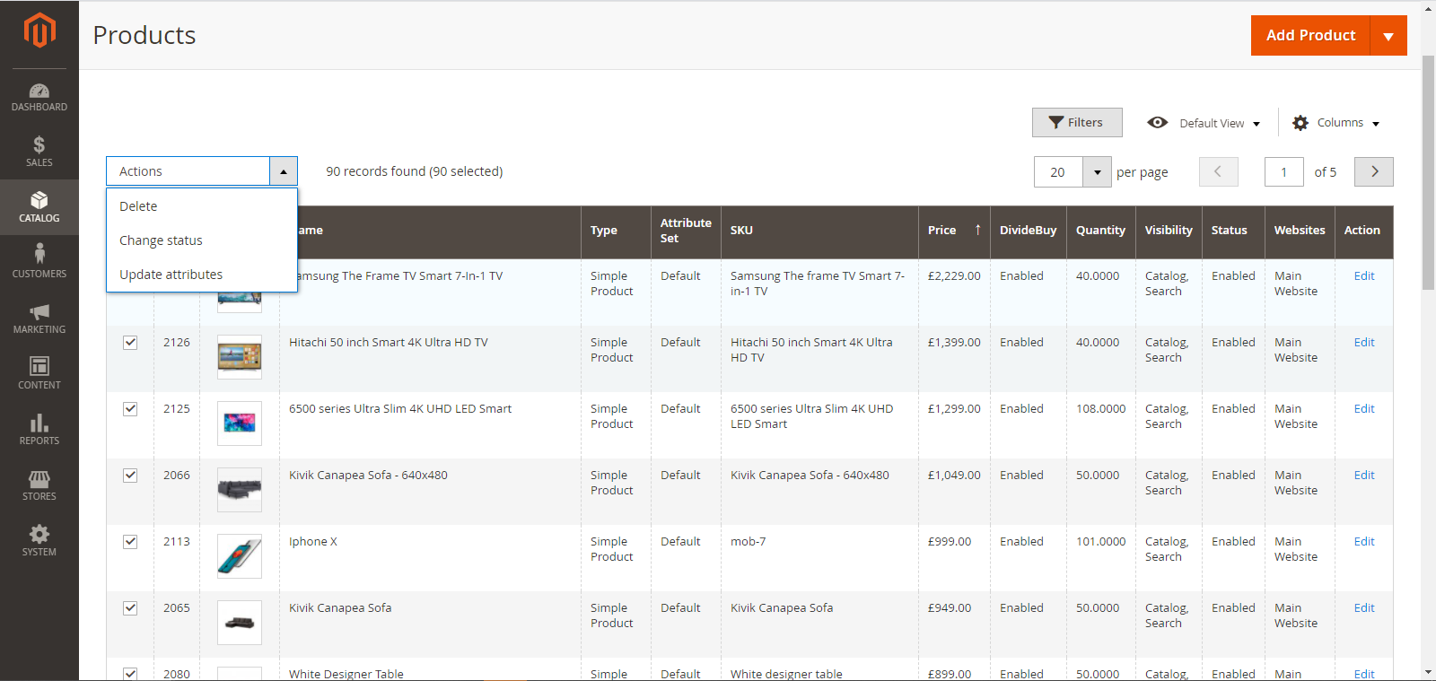
Task: Select Delete from the Actions menu
Action: pyautogui.click(x=138, y=206)
